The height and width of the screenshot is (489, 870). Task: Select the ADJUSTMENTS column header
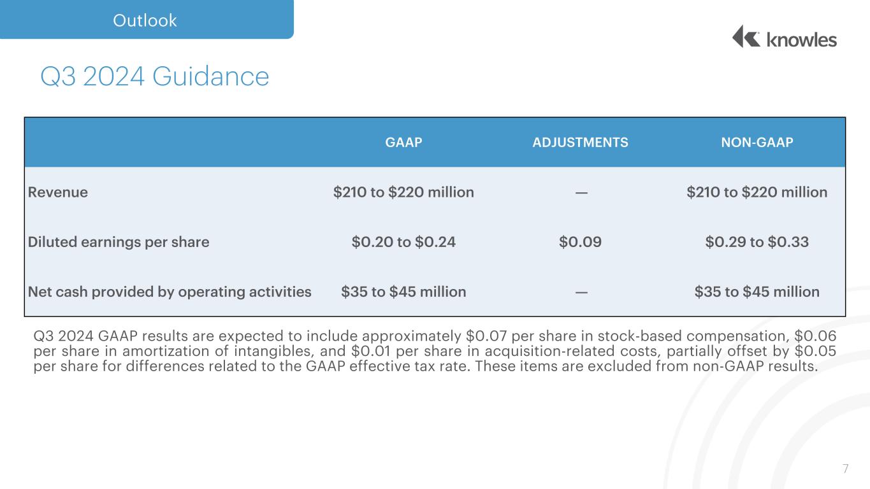(x=580, y=143)
